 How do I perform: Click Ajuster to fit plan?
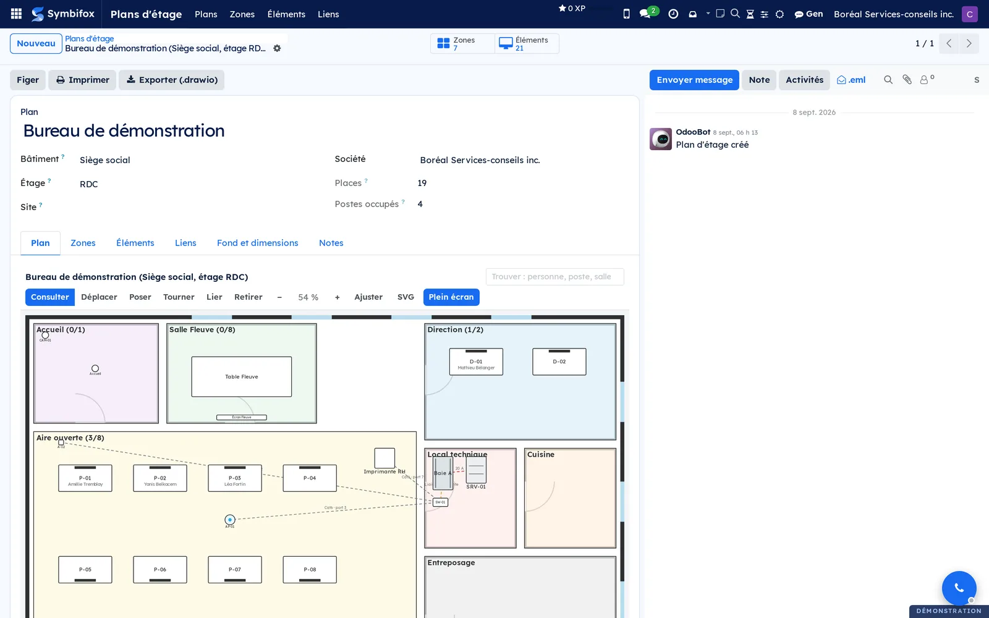click(x=368, y=297)
